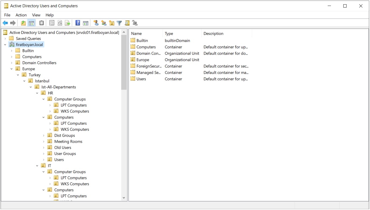The width and height of the screenshot is (370, 210).
Task: Click the firatboyan.local domain icon in the tree
Action: point(12,45)
